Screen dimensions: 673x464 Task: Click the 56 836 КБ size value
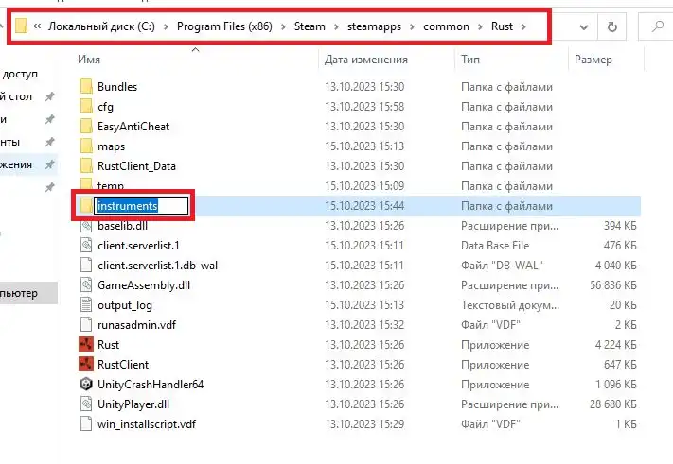click(613, 284)
